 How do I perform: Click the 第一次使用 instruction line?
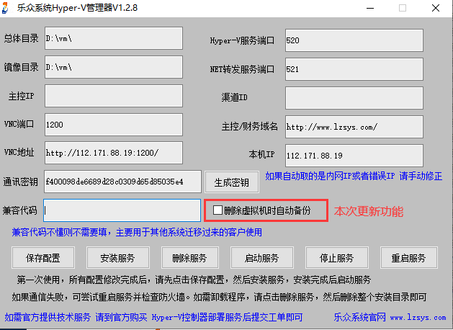pyautogui.click(x=194, y=280)
